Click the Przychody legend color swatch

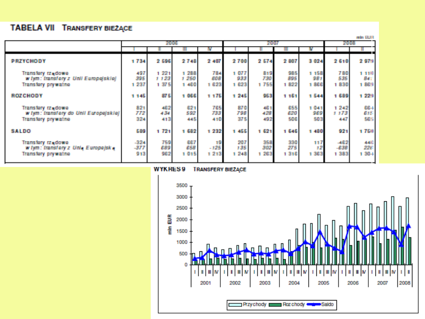point(235,305)
